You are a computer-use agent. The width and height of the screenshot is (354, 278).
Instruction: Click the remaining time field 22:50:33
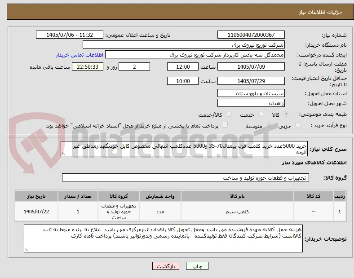point(88,67)
